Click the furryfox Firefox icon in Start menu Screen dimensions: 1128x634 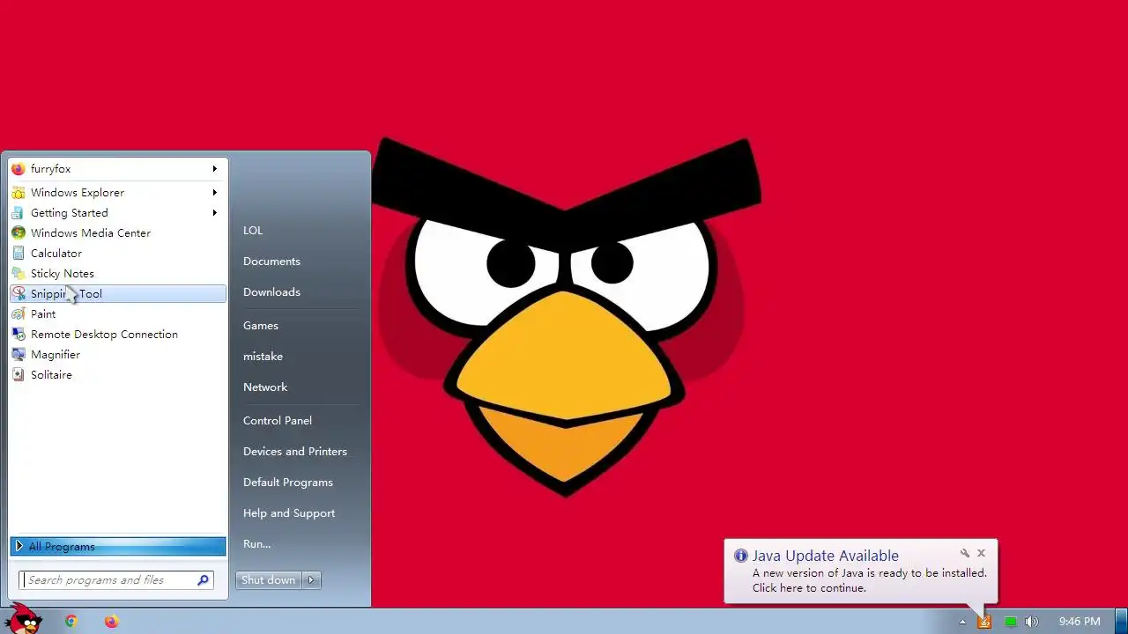pyautogui.click(x=19, y=169)
